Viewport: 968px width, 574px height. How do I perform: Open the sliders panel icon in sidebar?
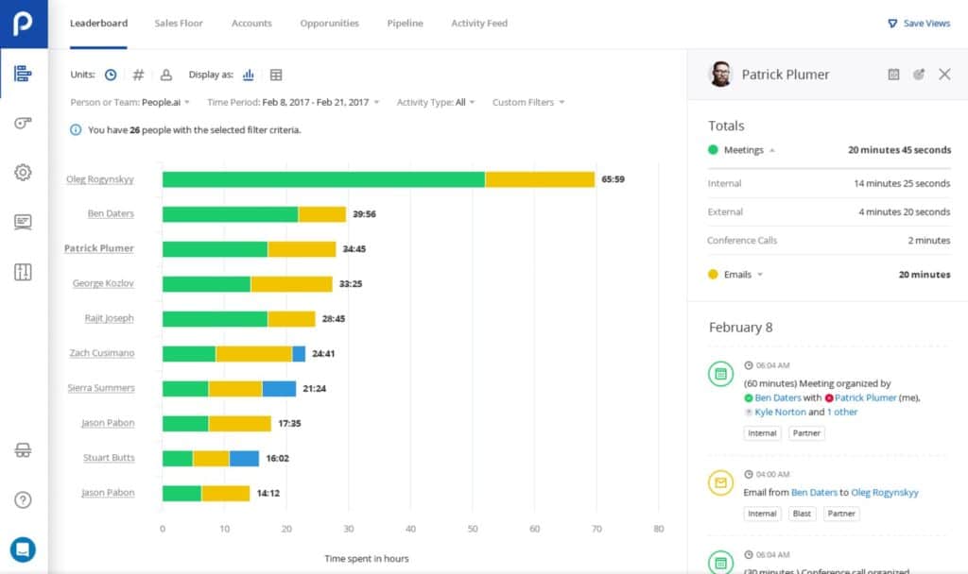pyautogui.click(x=24, y=272)
